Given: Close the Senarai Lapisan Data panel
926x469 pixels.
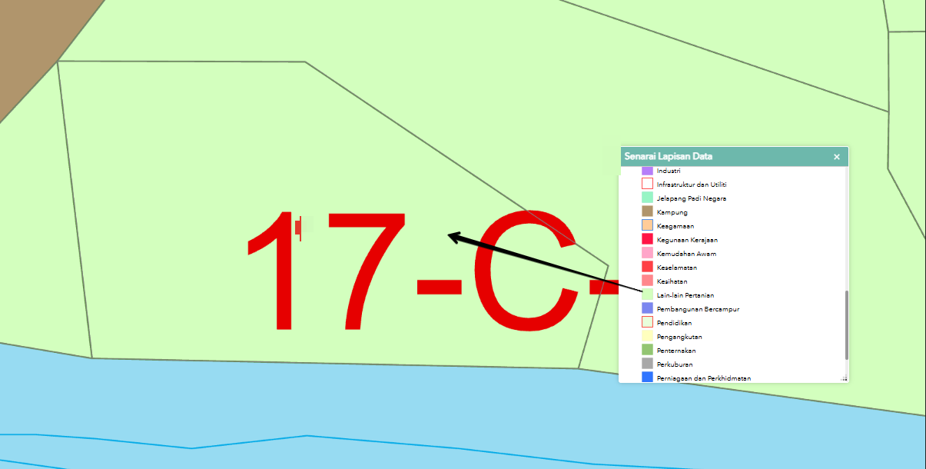Looking at the screenshot, I should point(837,157).
